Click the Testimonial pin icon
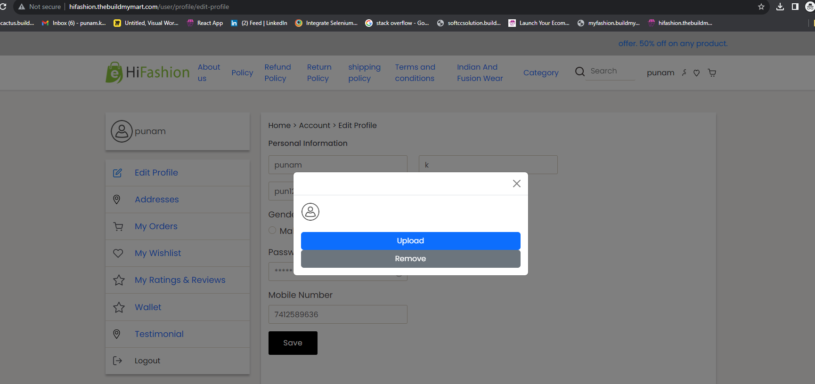Image resolution: width=815 pixels, height=384 pixels. coord(117,334)
